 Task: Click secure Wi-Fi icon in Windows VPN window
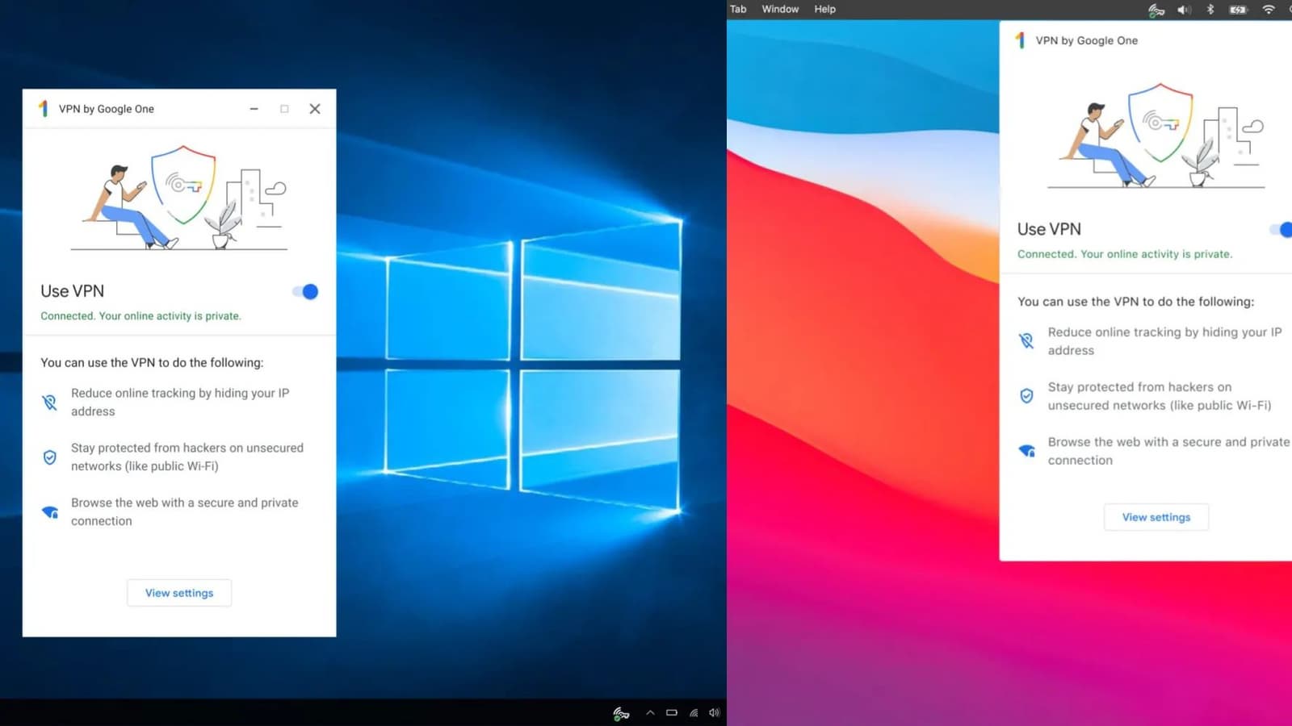(x=50, y=512)
